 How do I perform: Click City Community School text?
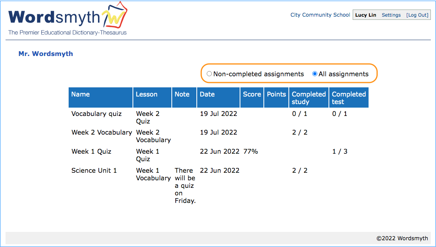coord(320,15)
